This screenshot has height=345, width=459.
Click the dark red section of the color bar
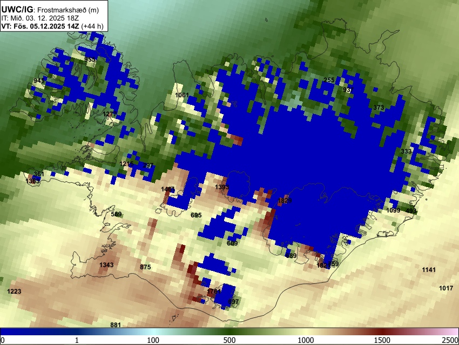click(x=382, y=332)
